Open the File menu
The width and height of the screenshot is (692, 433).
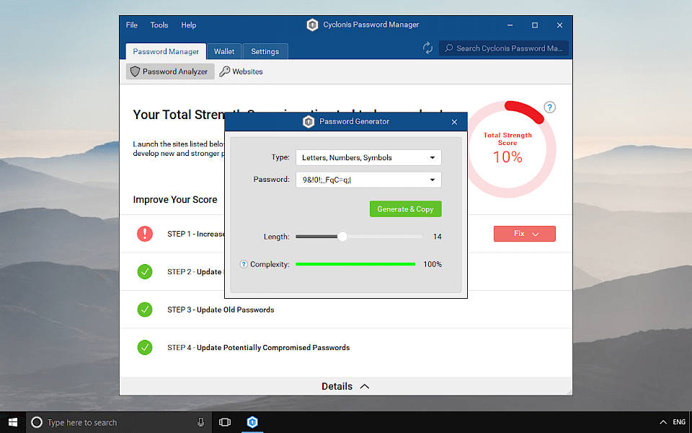tap(131, 25)
